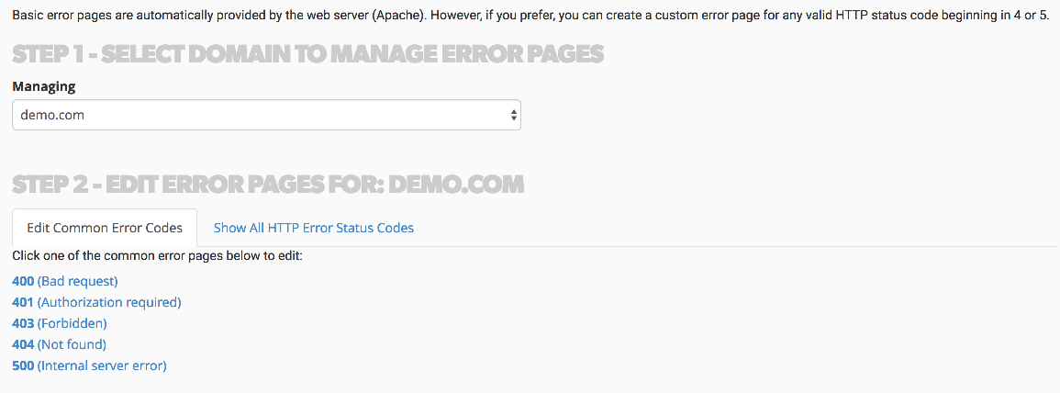Click the Managing field label
1060x393 pixels.
pyautogui.click(x=44, y=86)
